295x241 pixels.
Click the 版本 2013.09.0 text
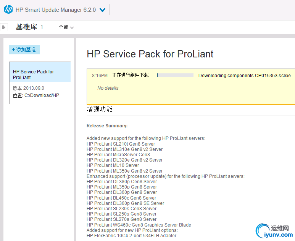click(28, 88)
